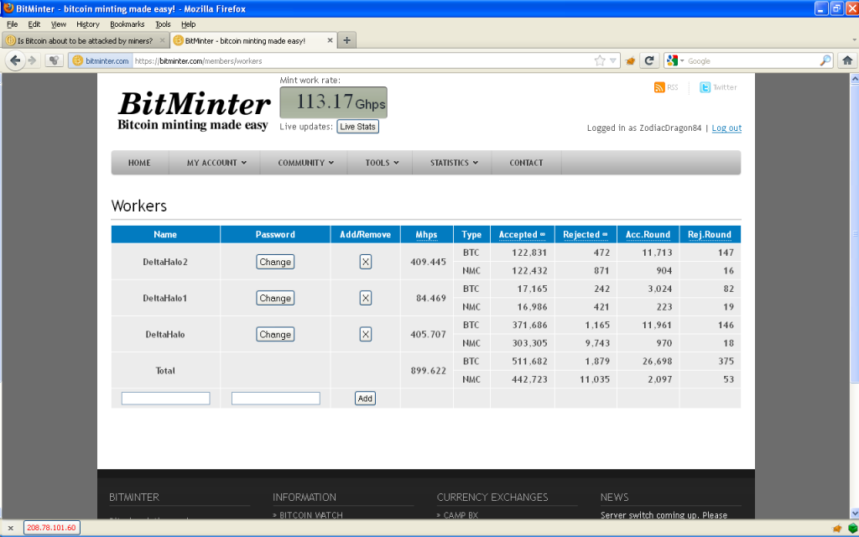
Task: Close the BitMinter tab
Action: 330,40
